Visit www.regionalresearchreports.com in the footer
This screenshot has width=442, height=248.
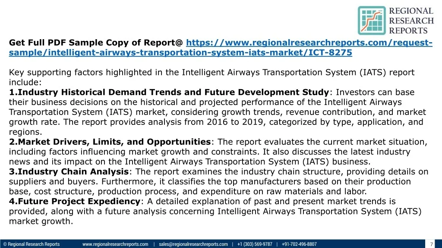tap(115, 244)
